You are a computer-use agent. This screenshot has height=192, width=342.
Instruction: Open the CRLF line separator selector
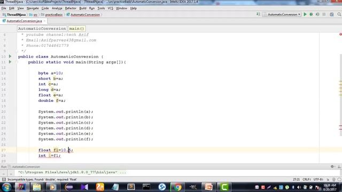click(306, 179)
